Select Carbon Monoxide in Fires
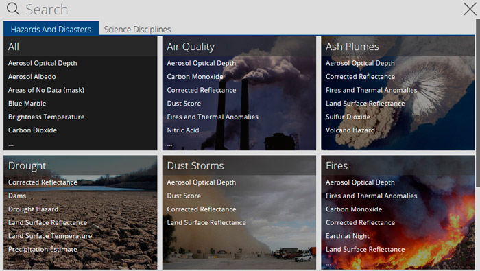The height and width of the screenshot is (271, 480). [354, 209]
